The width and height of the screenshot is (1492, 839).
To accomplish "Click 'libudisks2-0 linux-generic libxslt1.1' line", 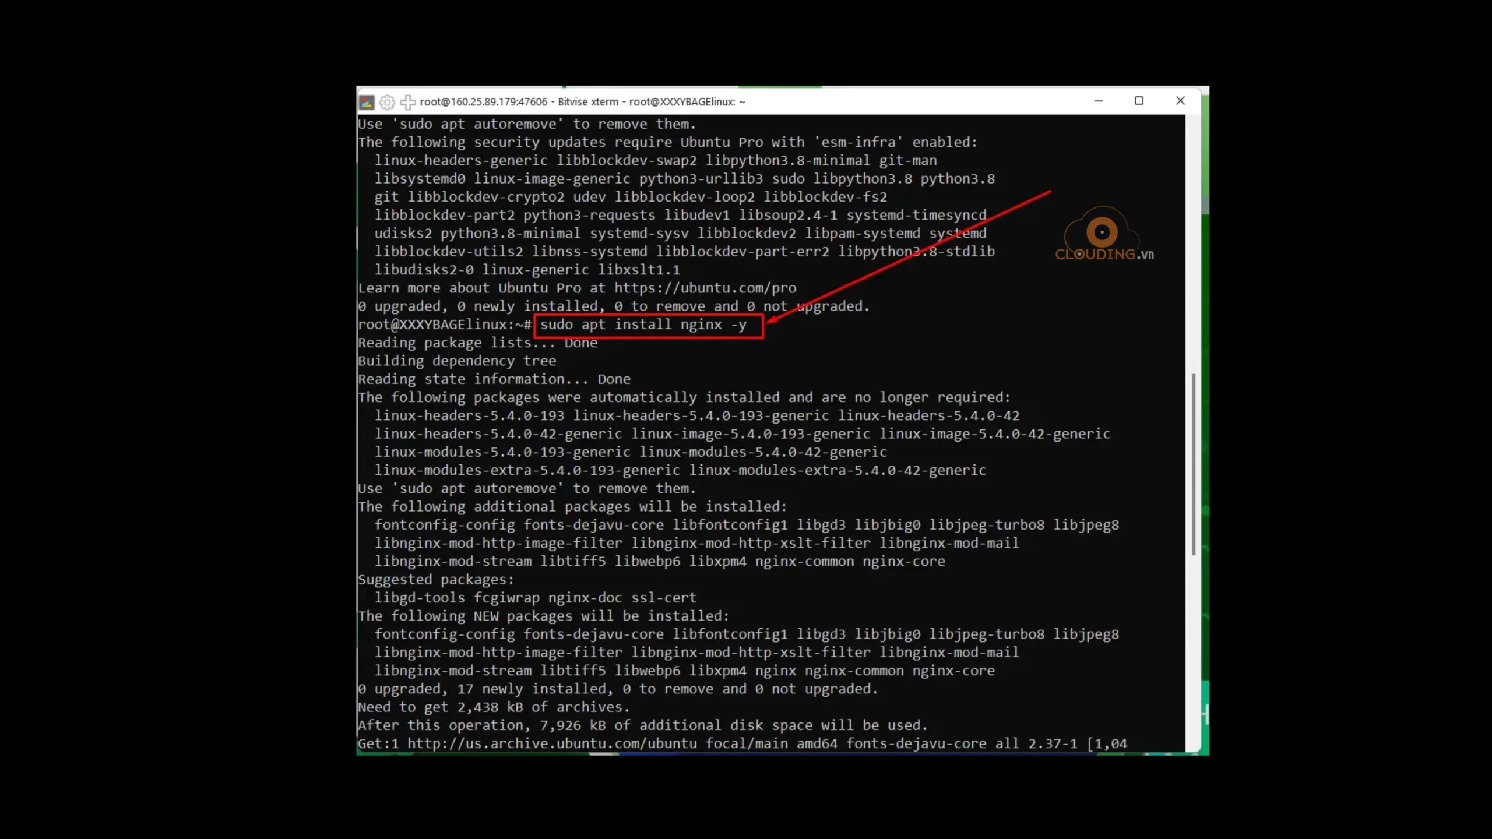I will pyautogui.click(x=527, y=270).
